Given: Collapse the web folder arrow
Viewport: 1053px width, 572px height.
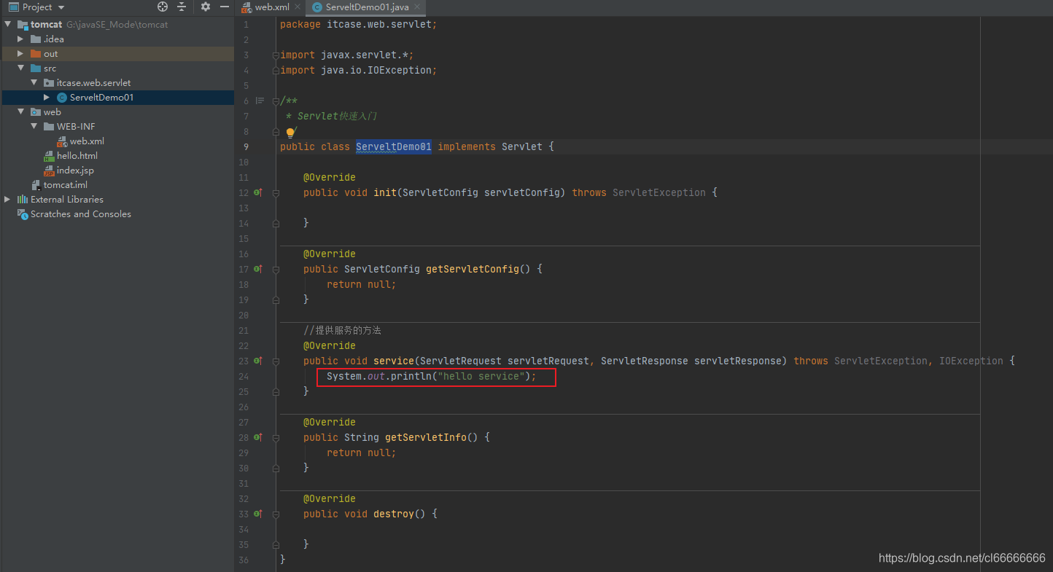Looking at the screenshot, I should click(x=21, y=112).
